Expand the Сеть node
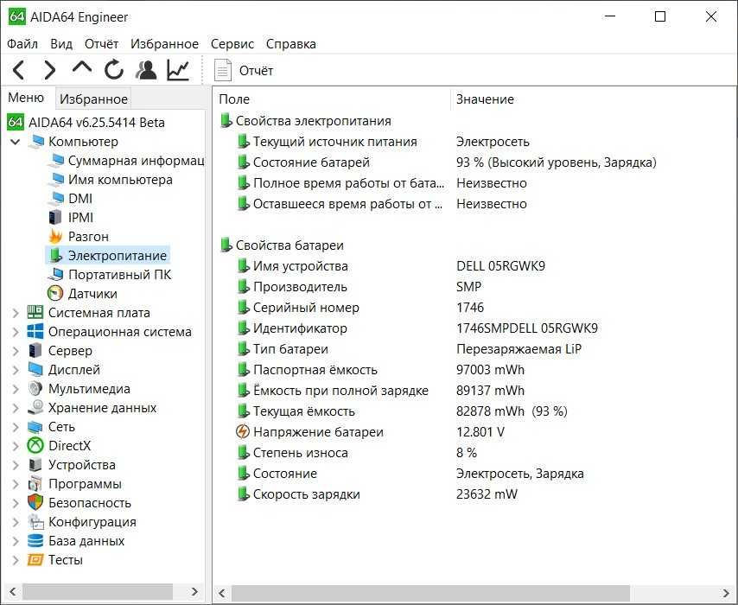 click(15, 427)
